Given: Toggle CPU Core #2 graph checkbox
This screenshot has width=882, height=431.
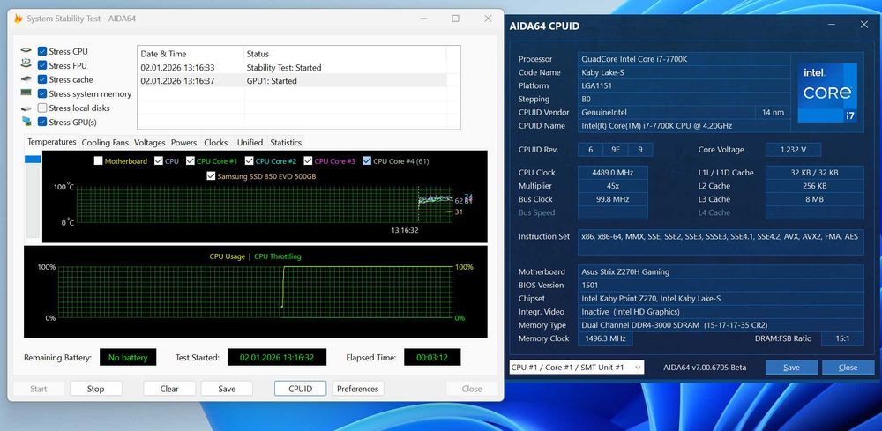Looking at the screenshot, I should coord(250,160).
